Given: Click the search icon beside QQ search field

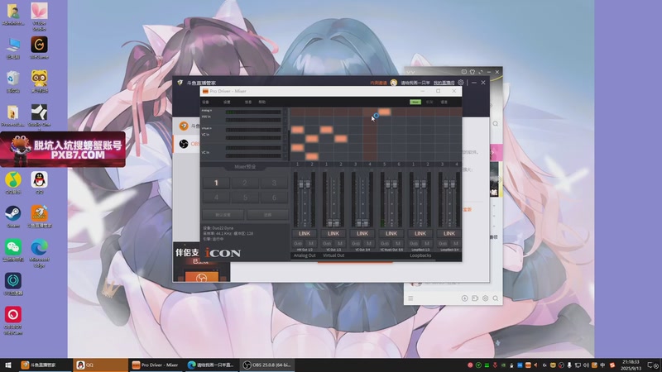Looking at the screenshot, I should point(495,123).
